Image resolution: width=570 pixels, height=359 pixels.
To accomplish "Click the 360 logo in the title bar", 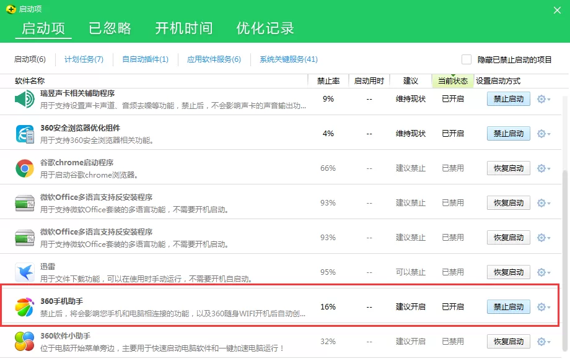I will pyautogui.click(x=11, y=9).
